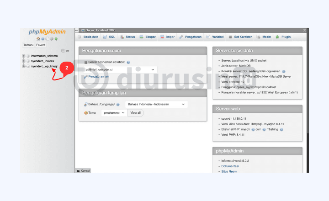Click the 'Pengguna: cpses_nyyw37clpd@localhost' text
The height and width of the screenshot is (201, 329).
(249, 87)
